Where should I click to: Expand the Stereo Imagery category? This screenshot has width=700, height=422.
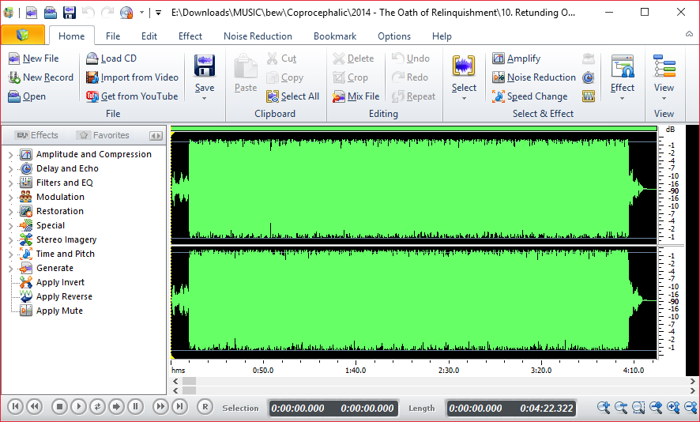(x=11, y=240)
